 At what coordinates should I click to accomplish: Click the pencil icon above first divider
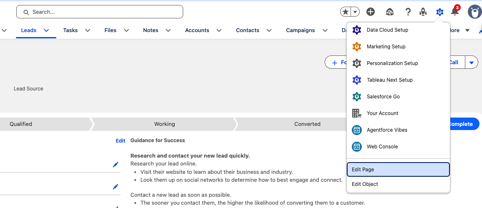[x=116, y=165]
